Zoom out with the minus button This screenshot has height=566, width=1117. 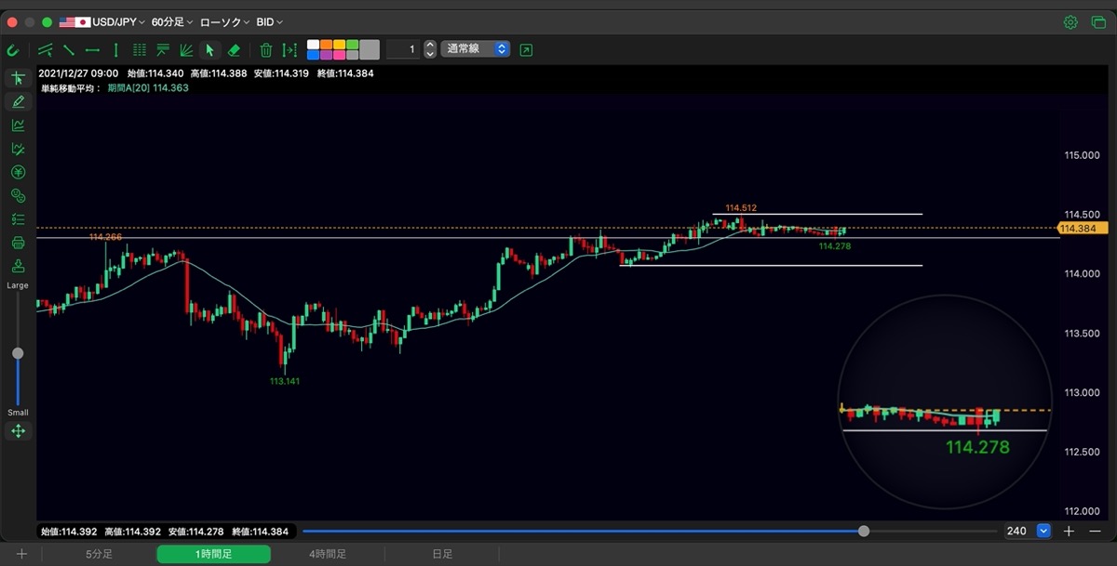tap(1096, 531)
